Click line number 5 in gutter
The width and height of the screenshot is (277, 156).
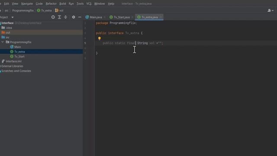[85, 43]
